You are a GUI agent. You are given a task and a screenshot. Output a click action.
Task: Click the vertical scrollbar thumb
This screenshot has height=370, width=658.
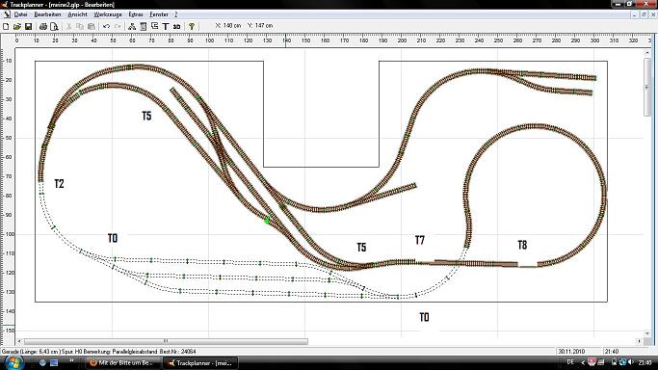(x=647, y=87)
